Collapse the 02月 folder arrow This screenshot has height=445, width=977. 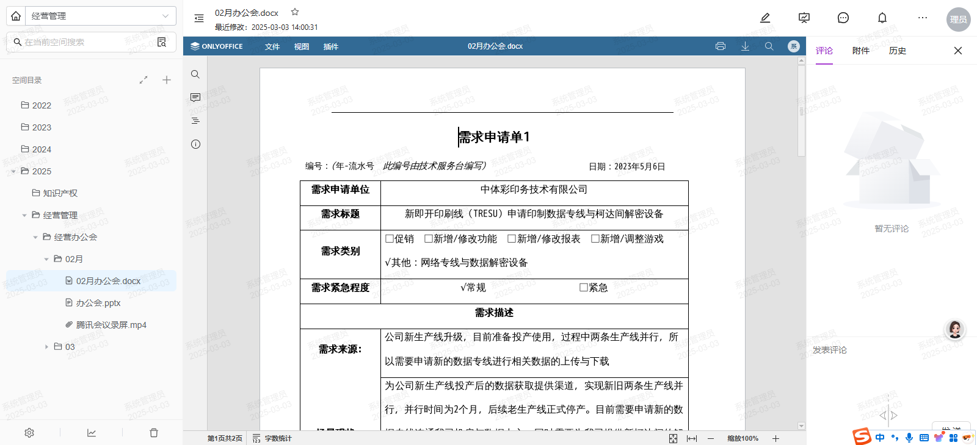tap(46, 259)
